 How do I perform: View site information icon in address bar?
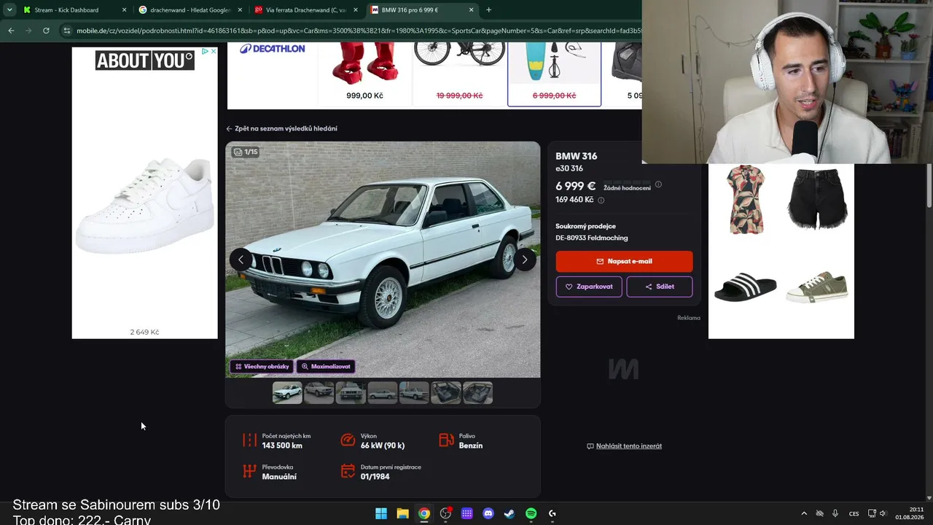(67, 31)
